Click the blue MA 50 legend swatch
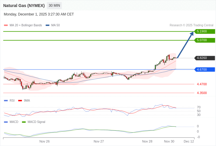Screen dimensions: 216x146 [47, 25]
